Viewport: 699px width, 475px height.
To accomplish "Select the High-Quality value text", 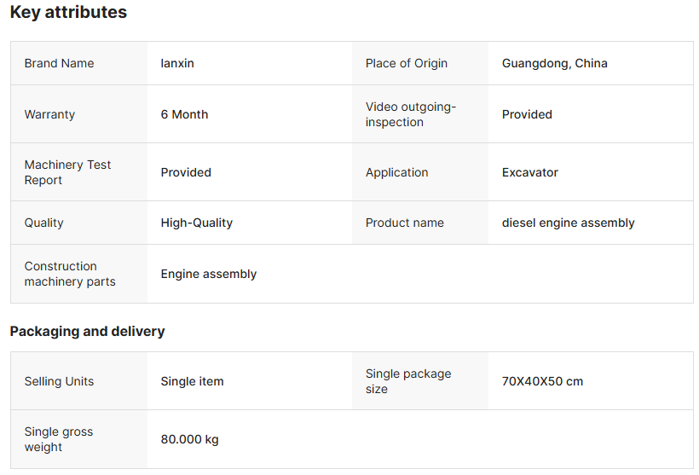I will (x=196, y=223).
